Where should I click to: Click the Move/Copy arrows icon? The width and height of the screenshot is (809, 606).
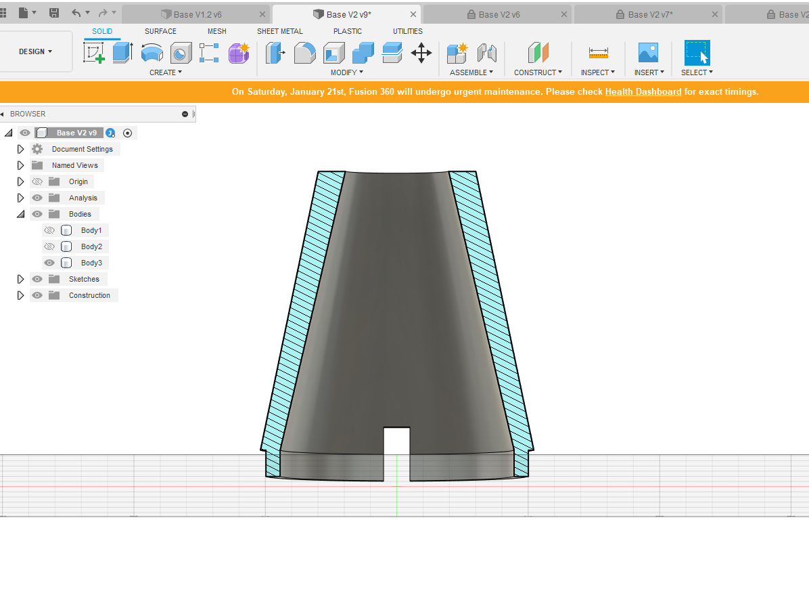pyautogui.click(x=421, y=53)
